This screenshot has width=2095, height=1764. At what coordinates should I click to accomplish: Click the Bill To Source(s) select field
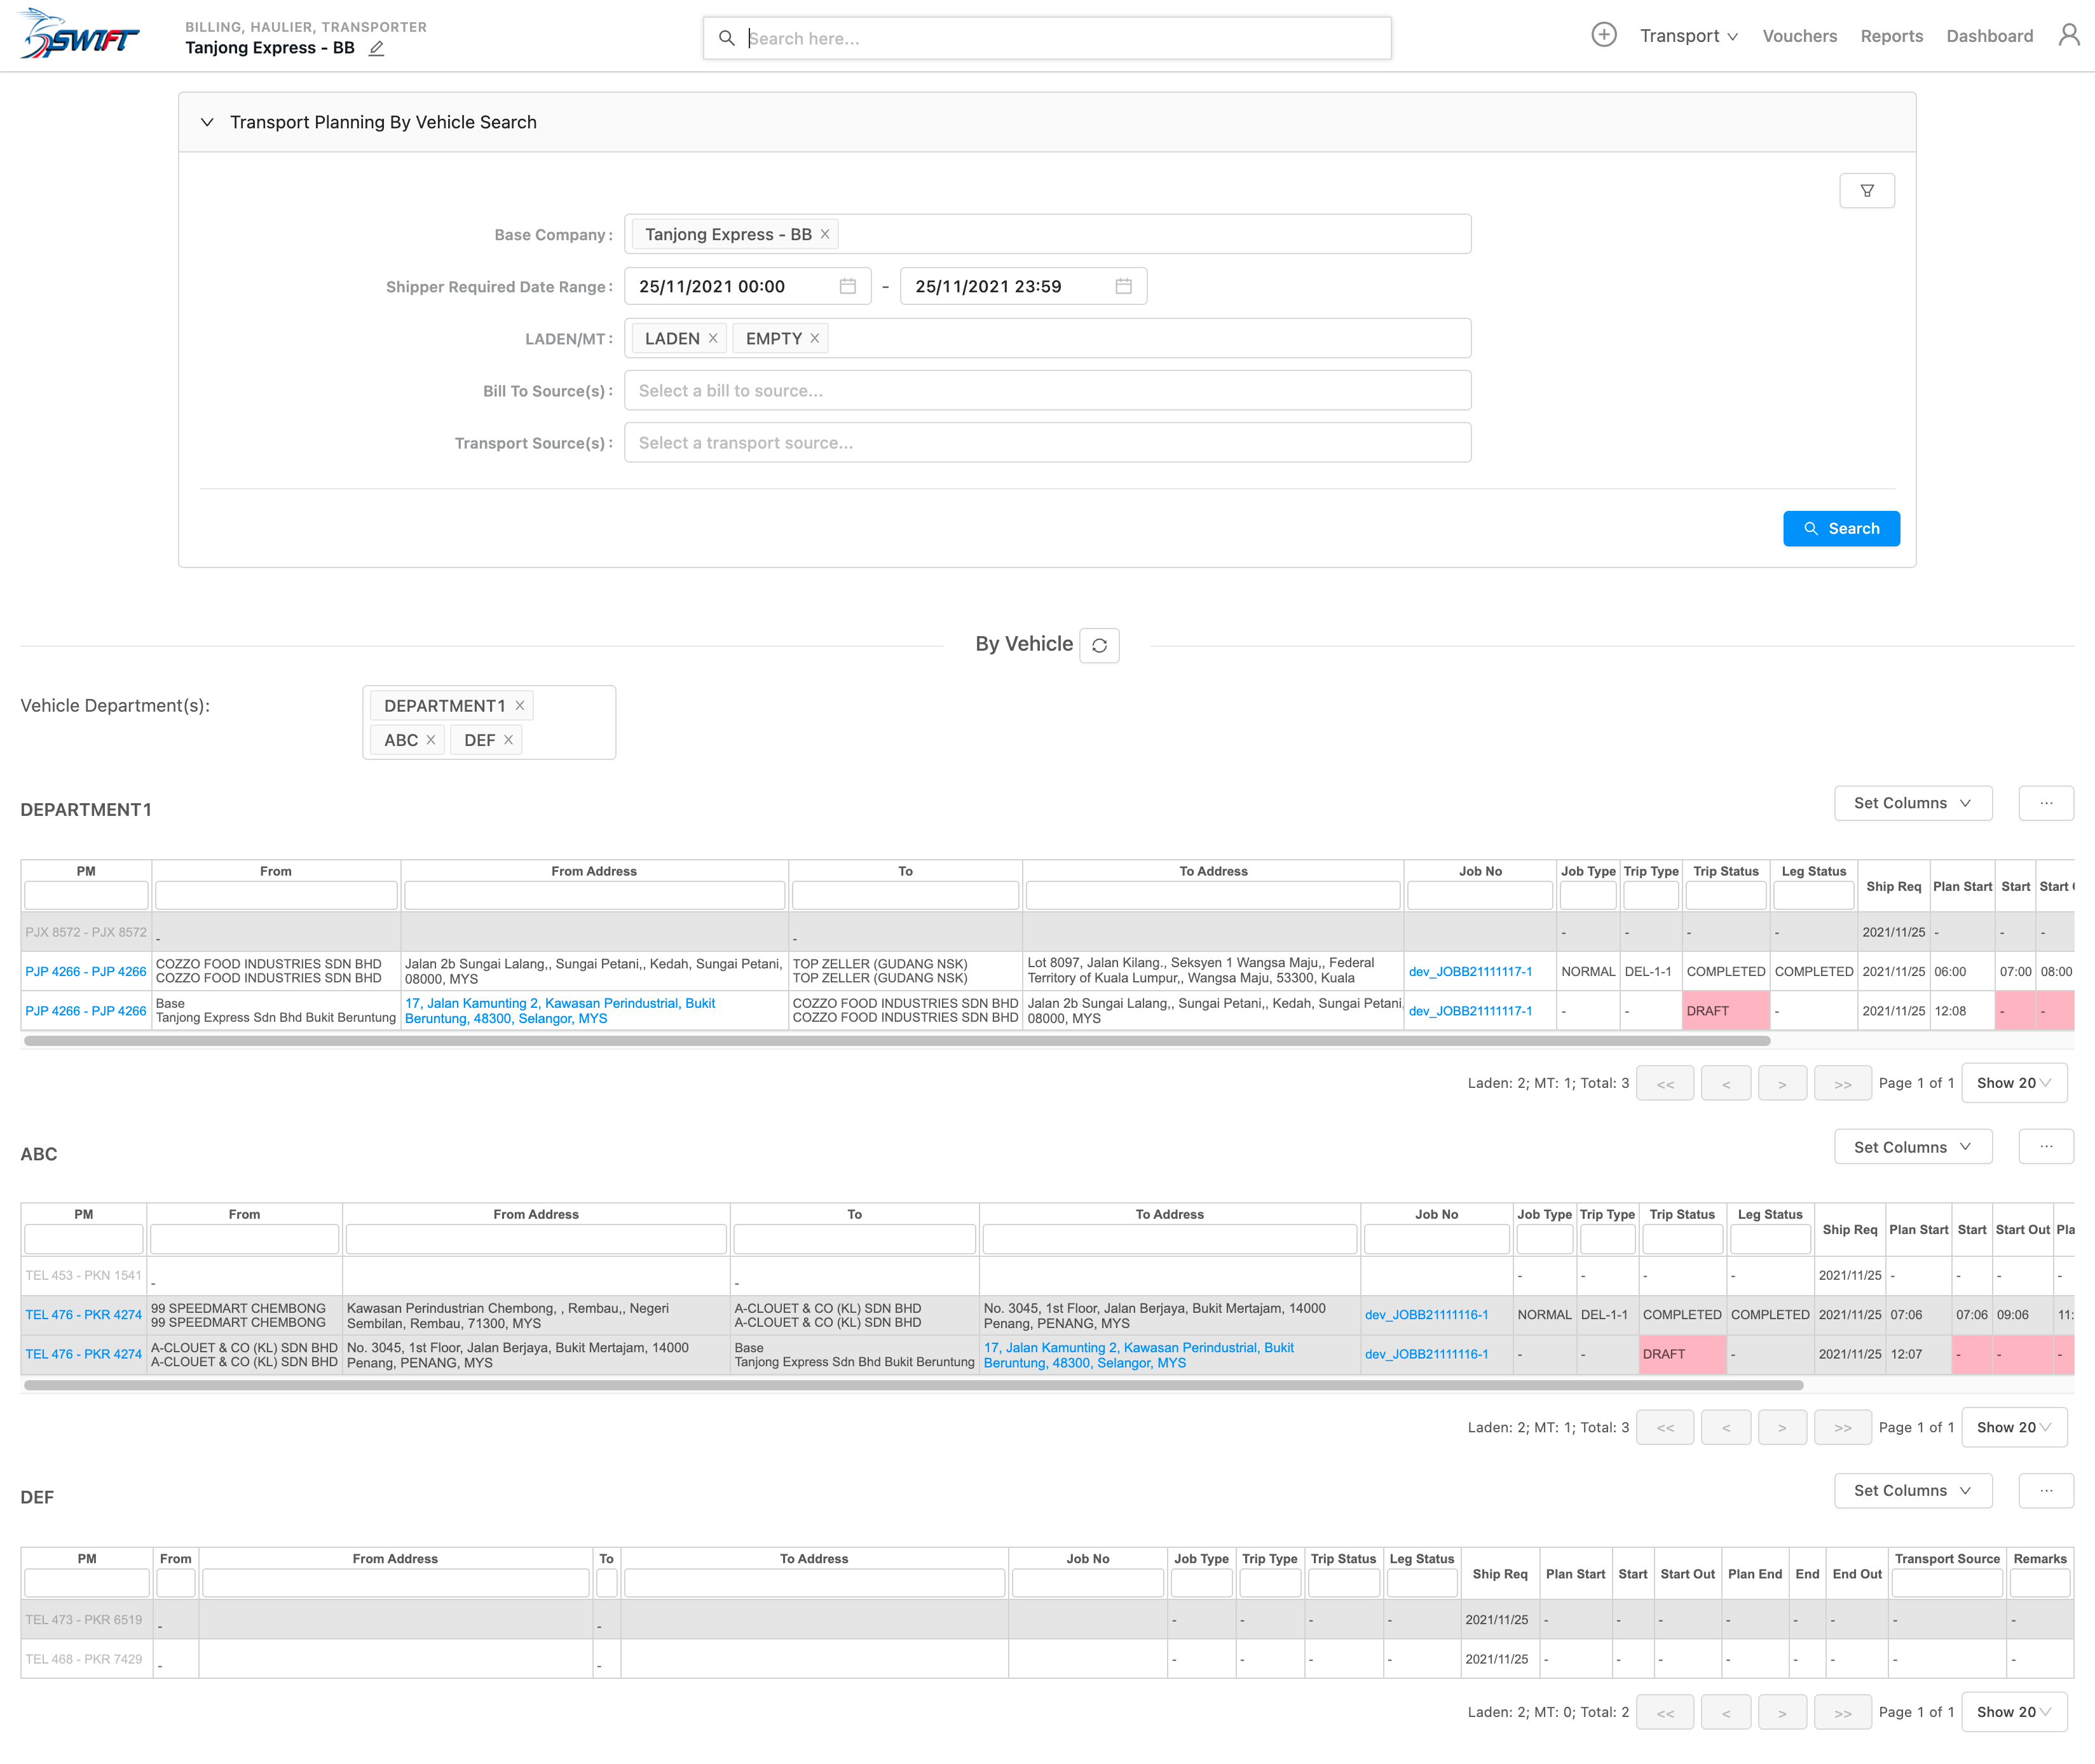(x=1047, y=391)
